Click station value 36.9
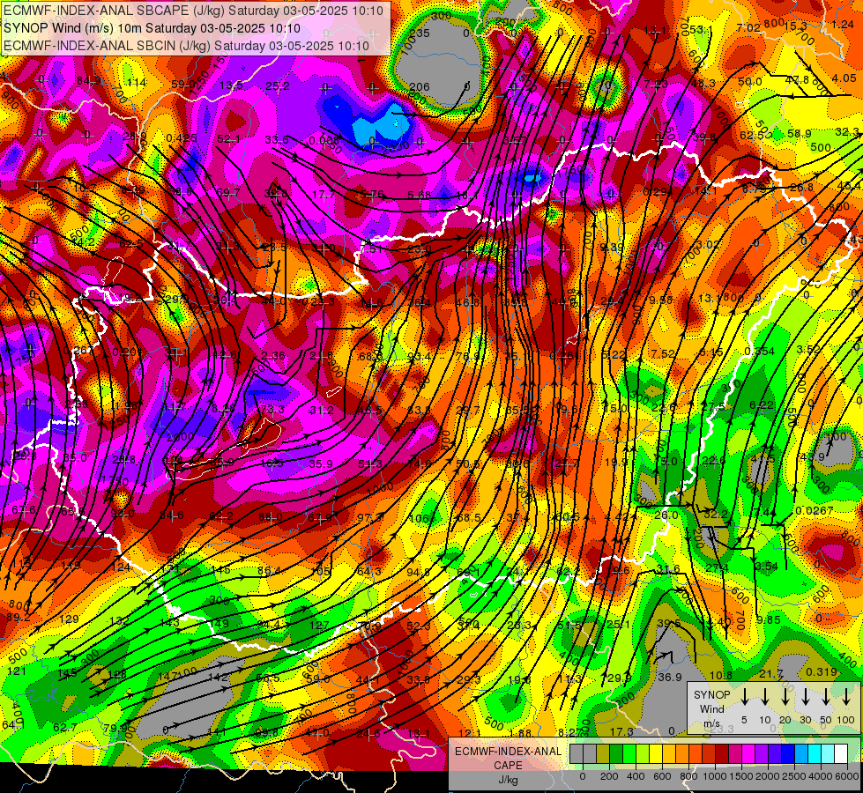The width and height of the screenshot is (863, 793). (x=670, y=677)
